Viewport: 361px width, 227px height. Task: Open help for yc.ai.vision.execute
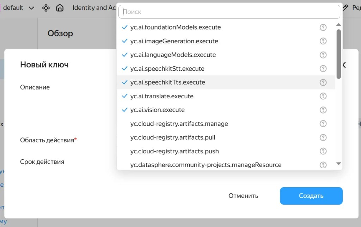click(323, 110)
